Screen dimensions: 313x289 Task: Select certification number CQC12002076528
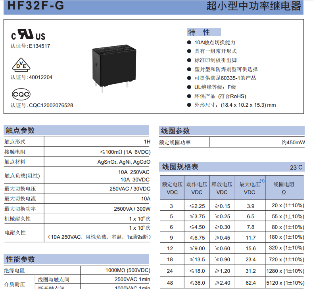51,106
